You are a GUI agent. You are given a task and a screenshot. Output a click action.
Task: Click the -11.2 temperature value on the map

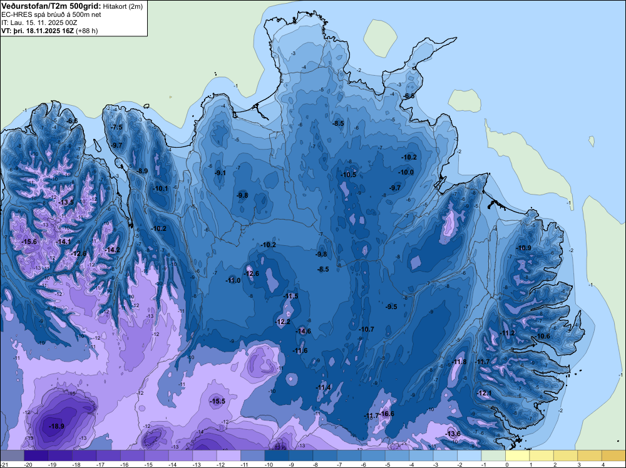coord(507,333)
